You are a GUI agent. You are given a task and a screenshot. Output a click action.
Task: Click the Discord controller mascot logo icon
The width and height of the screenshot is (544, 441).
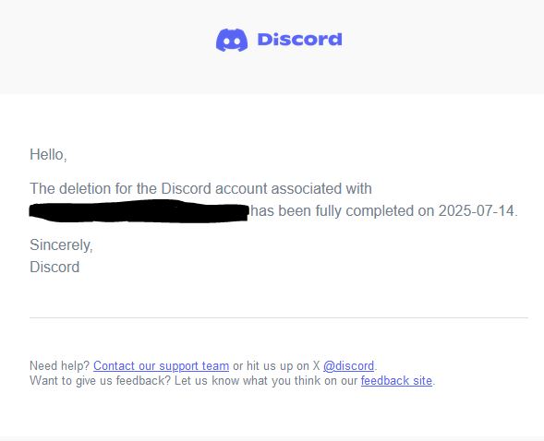[x=232, y=40]
